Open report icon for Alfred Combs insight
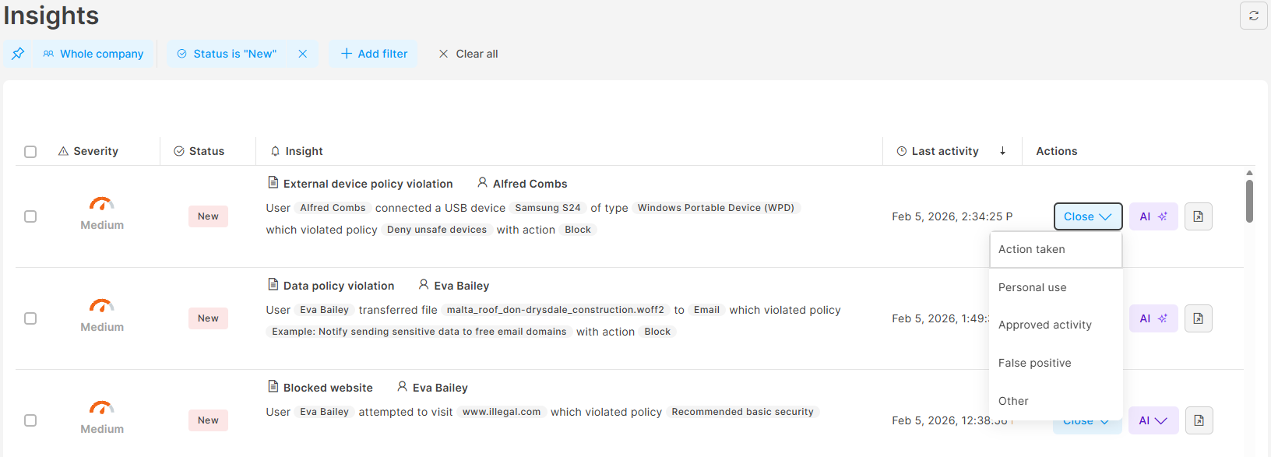The height and width of the screenshot is (457, 1271). [x=1198, y=216]
